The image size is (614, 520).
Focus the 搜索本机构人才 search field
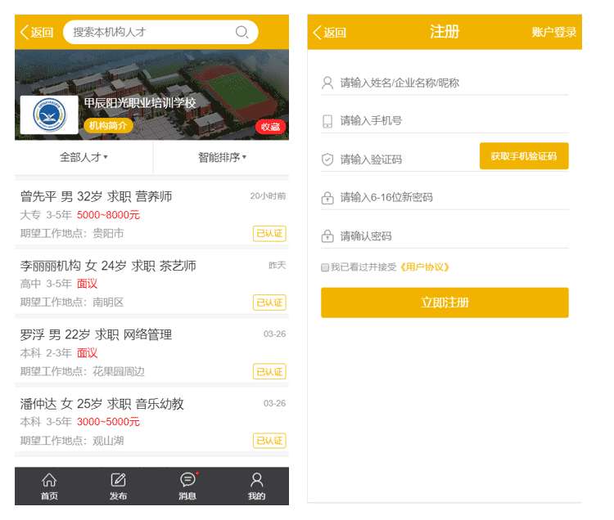click(160, 32)
